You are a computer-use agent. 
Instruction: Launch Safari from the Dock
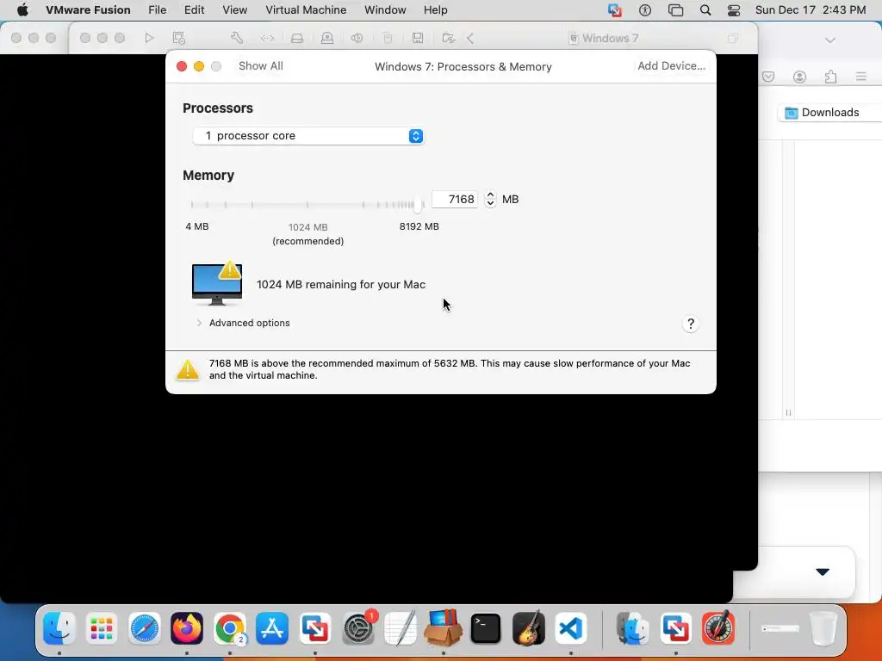pyautogui.click(x=145, y=628)
